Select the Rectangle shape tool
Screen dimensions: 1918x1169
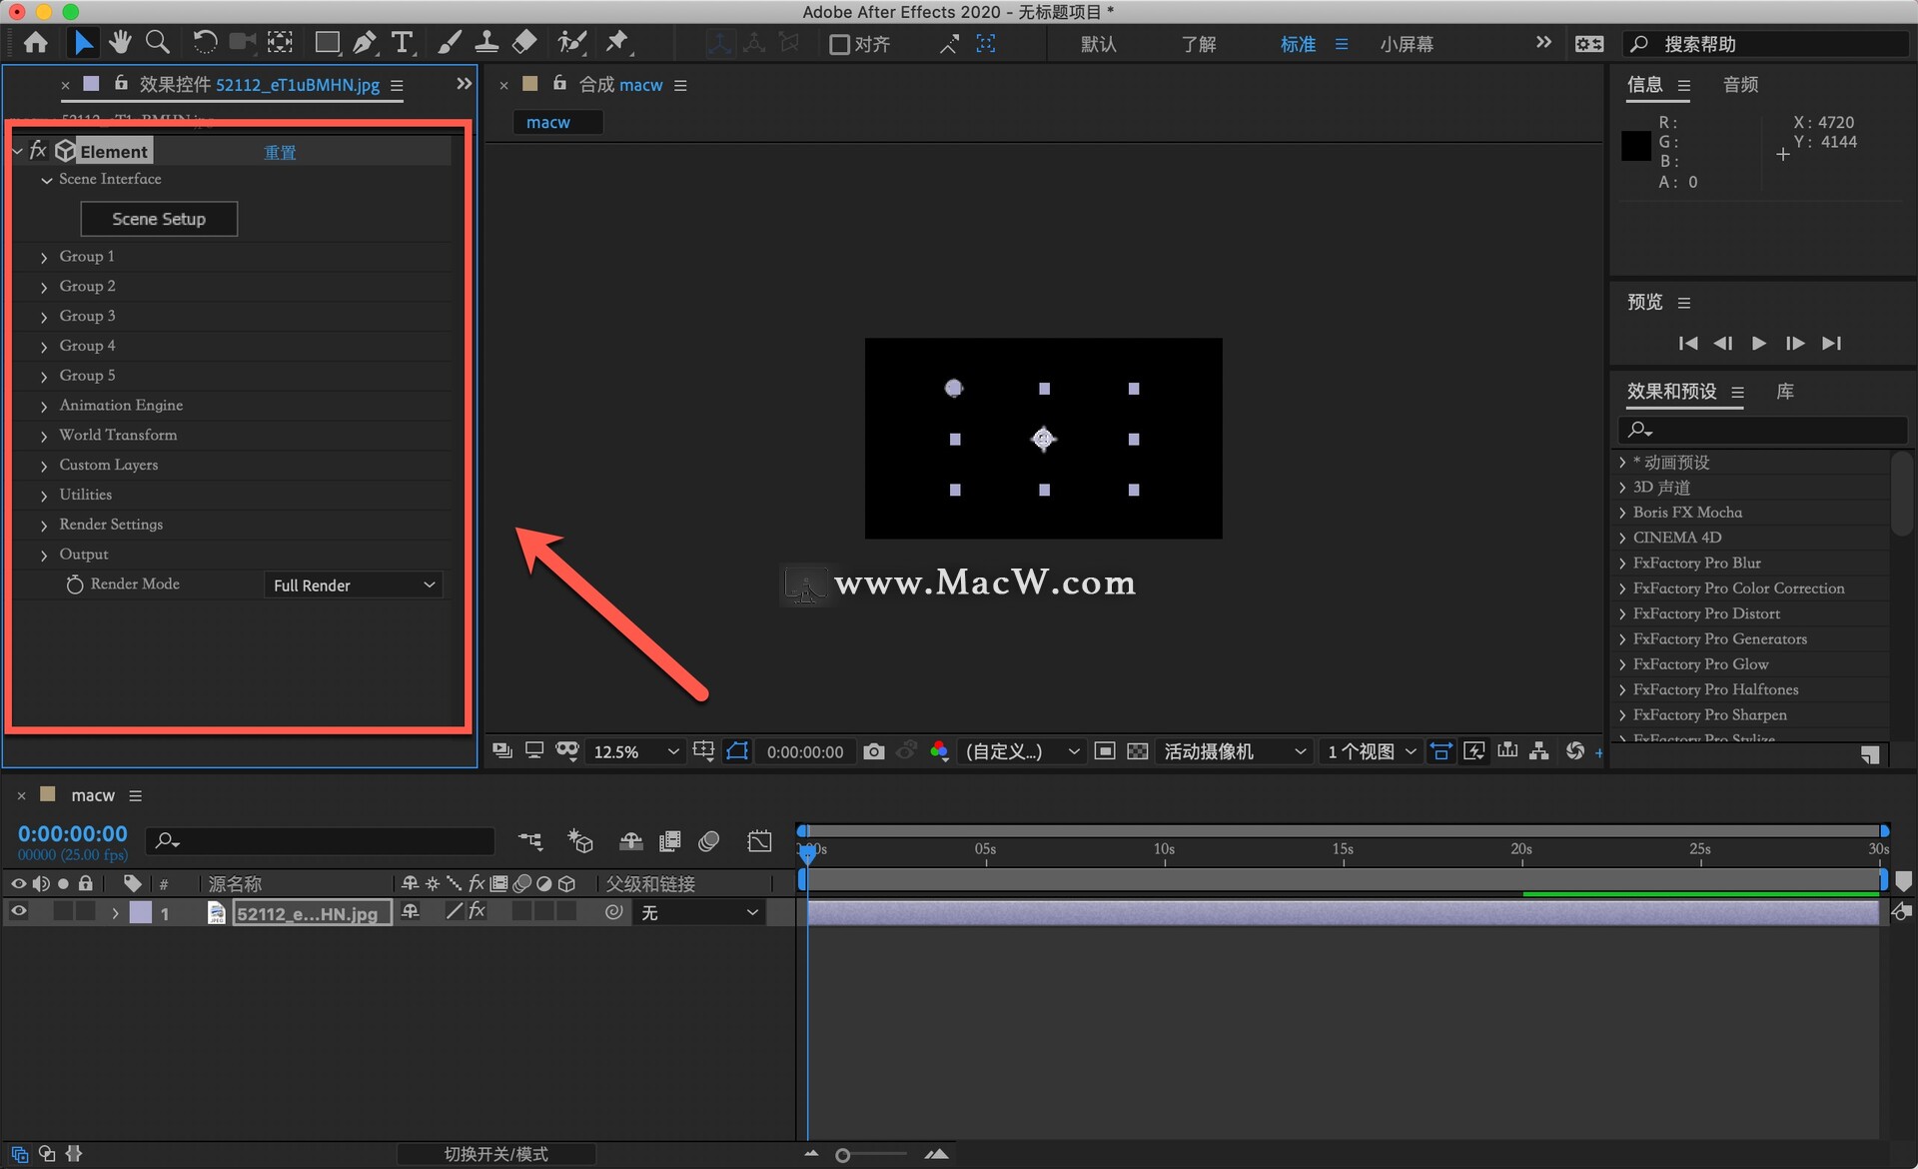pyautogui.click(x=327, y=42)
